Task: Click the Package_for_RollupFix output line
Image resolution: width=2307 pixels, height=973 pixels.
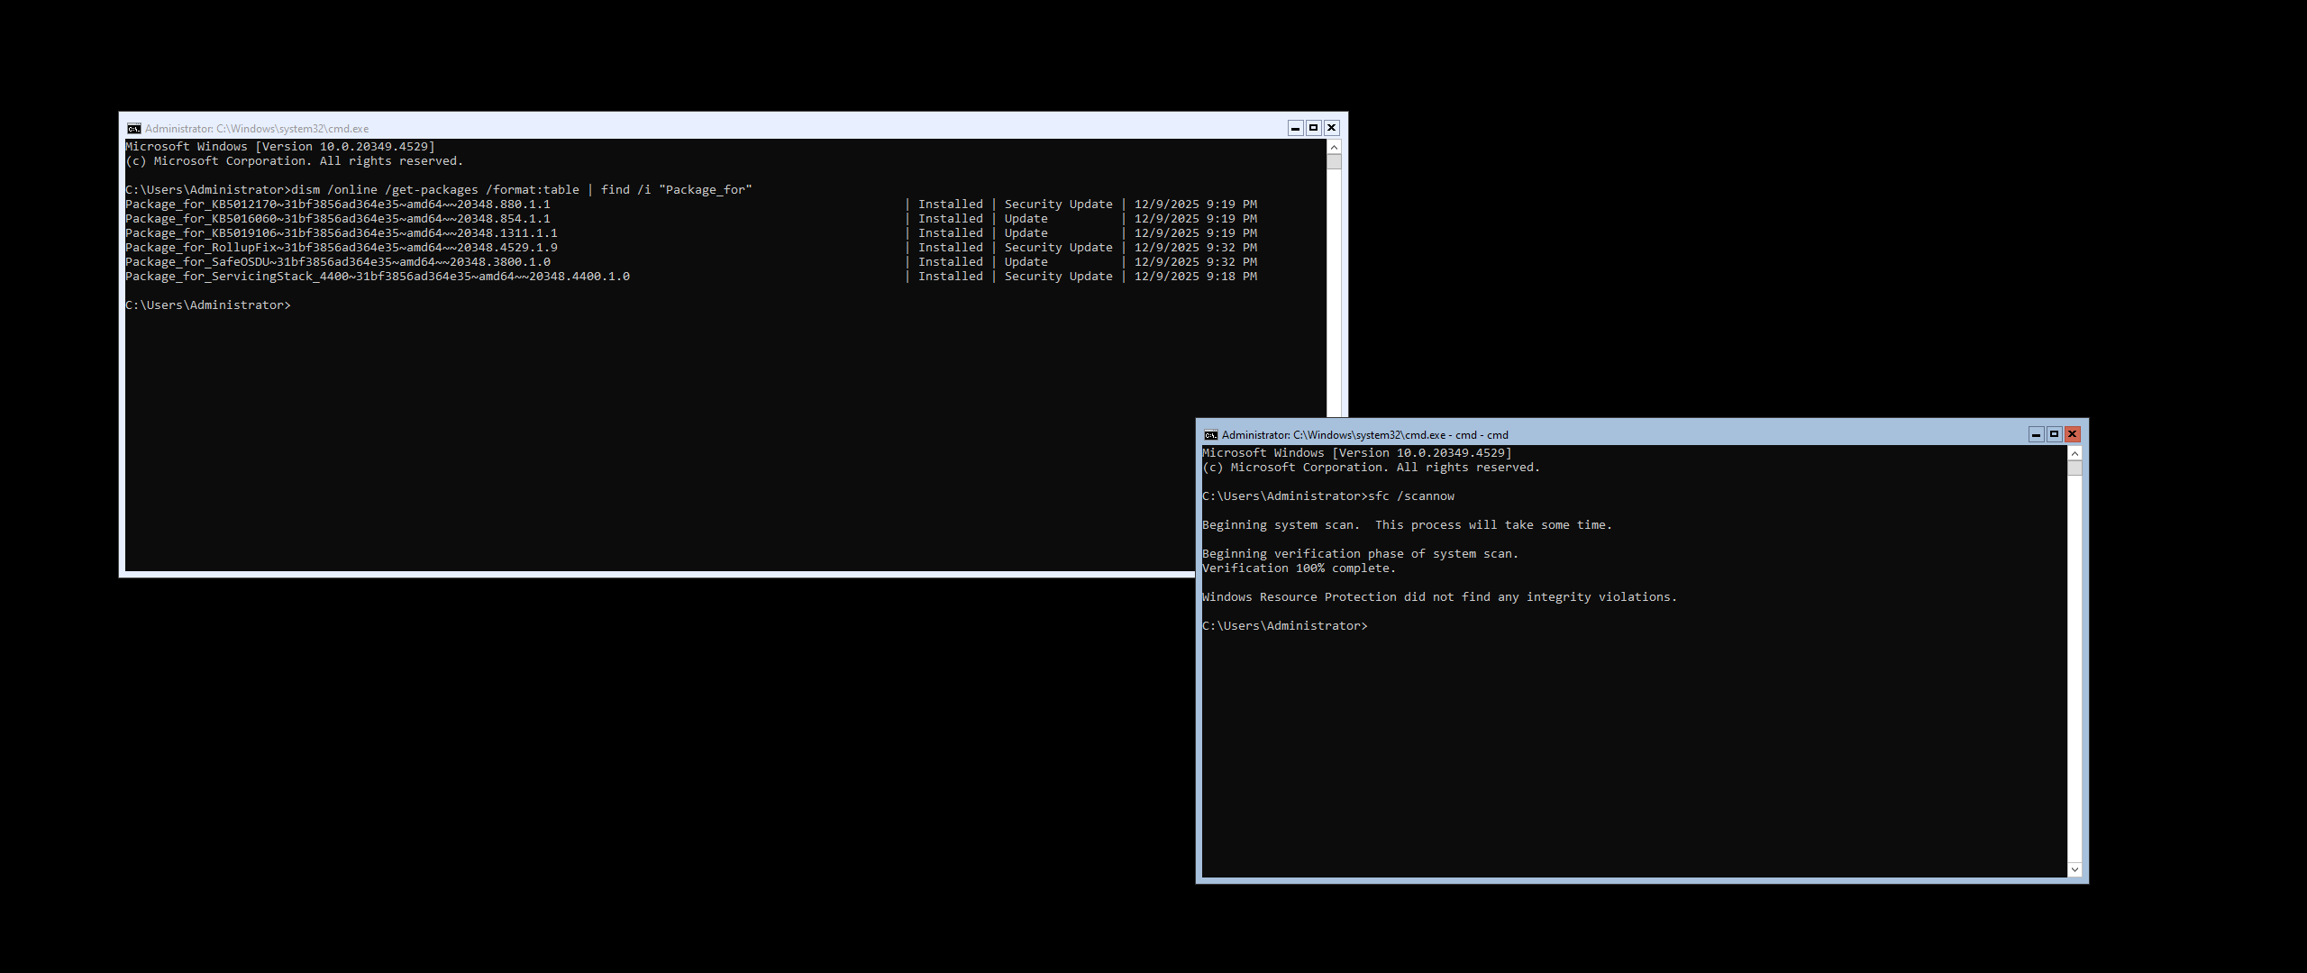Action: click(342, 248)
